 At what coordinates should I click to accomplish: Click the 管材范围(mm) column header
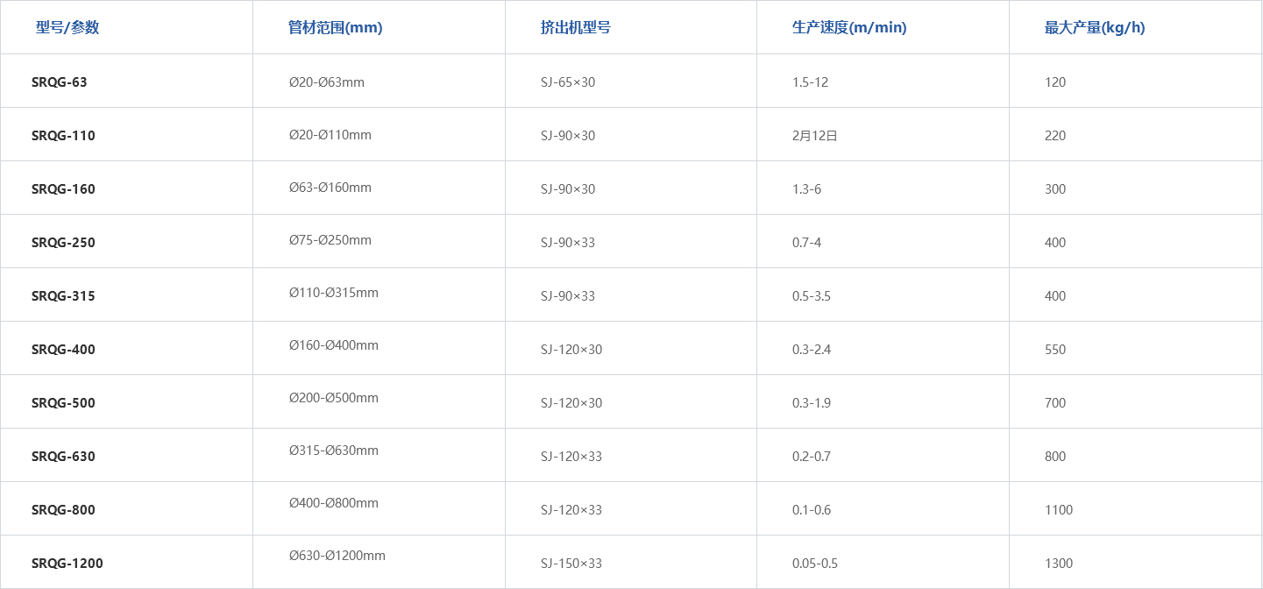pyautogui.click(x=335, y=28)
